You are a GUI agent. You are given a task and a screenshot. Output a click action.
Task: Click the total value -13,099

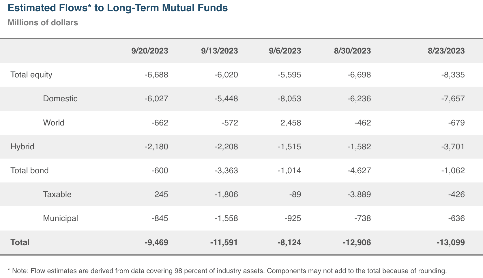click(450, 242)
